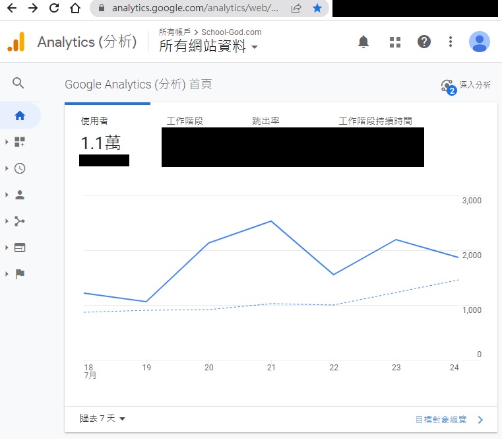The width and height of the screenshot is (502, 439).
Task: Open the Acquisition arrows icon in sidebar
Action: (x=20, y=221)
